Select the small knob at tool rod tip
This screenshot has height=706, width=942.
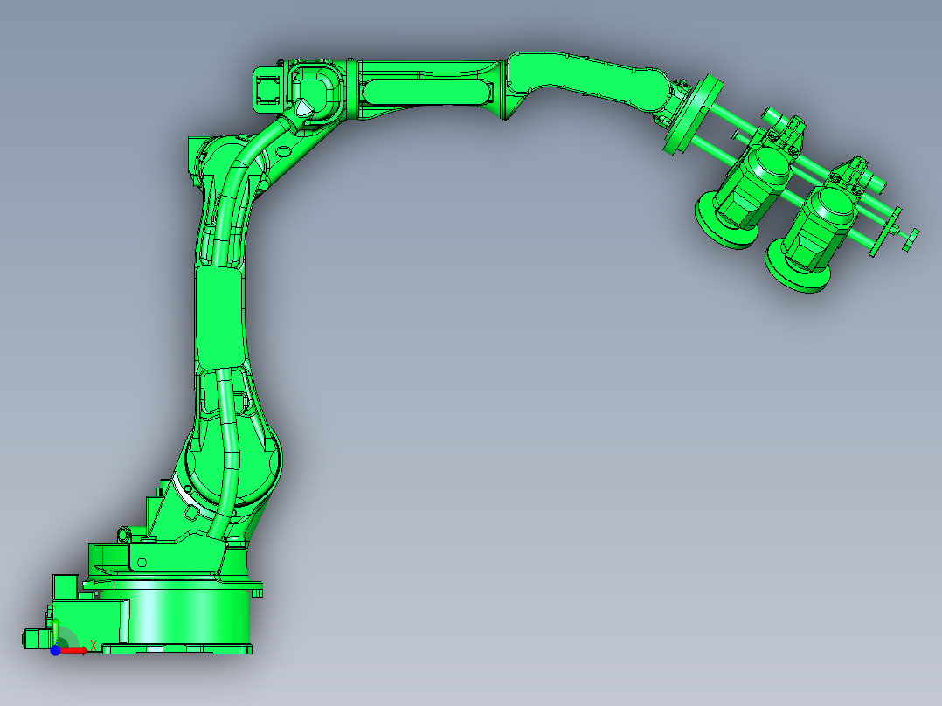pos(909,239)
